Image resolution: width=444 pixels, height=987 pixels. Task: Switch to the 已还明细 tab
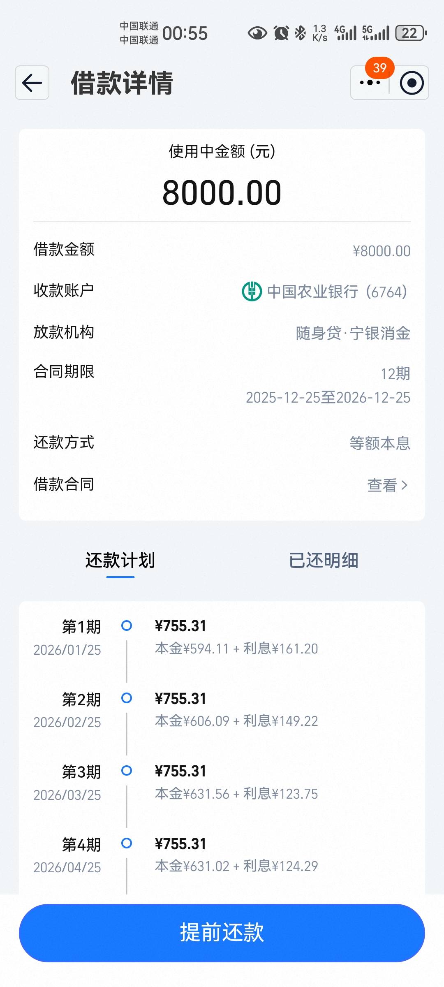pyautogui.click(x=324, y=561)
